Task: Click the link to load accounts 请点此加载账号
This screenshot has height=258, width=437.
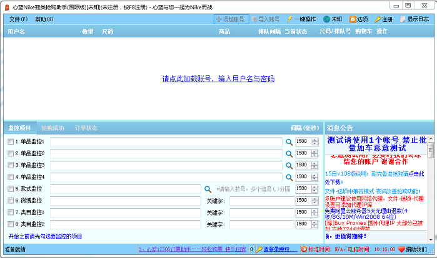Action: pos(218,79)
